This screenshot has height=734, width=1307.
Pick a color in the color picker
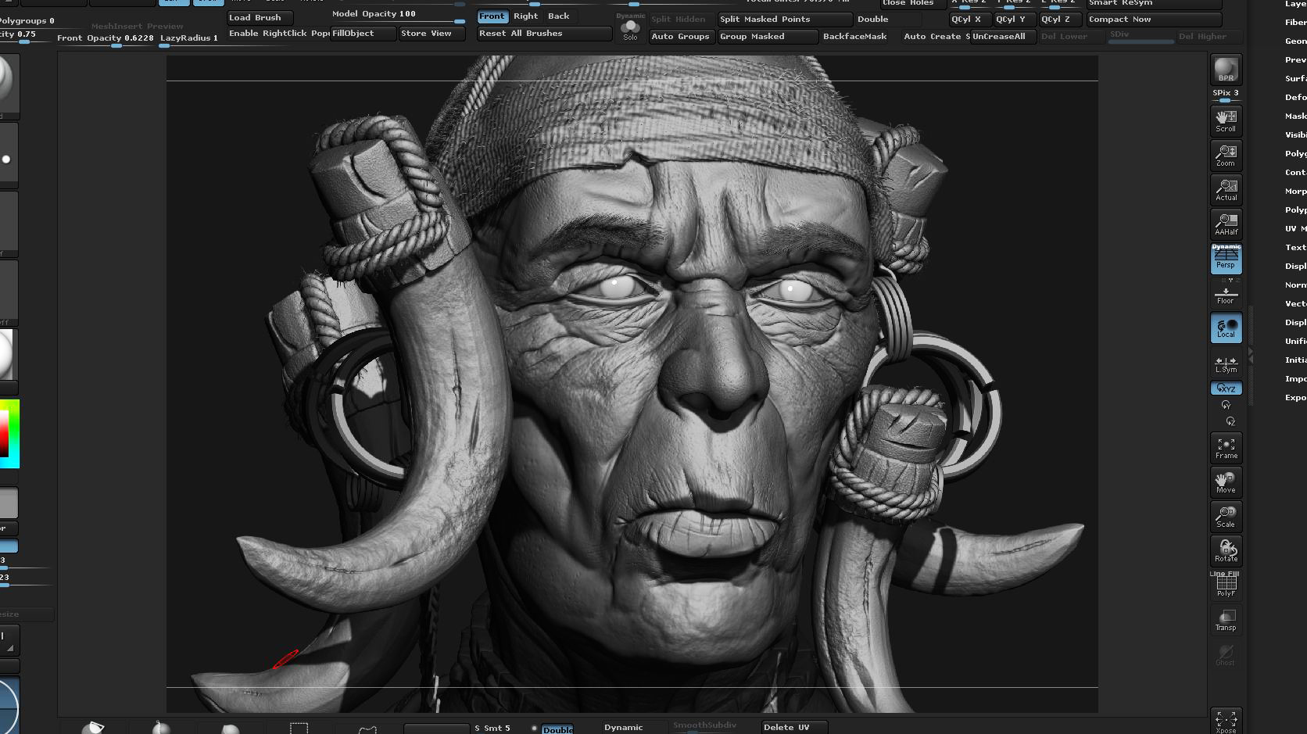click(9, 434)
